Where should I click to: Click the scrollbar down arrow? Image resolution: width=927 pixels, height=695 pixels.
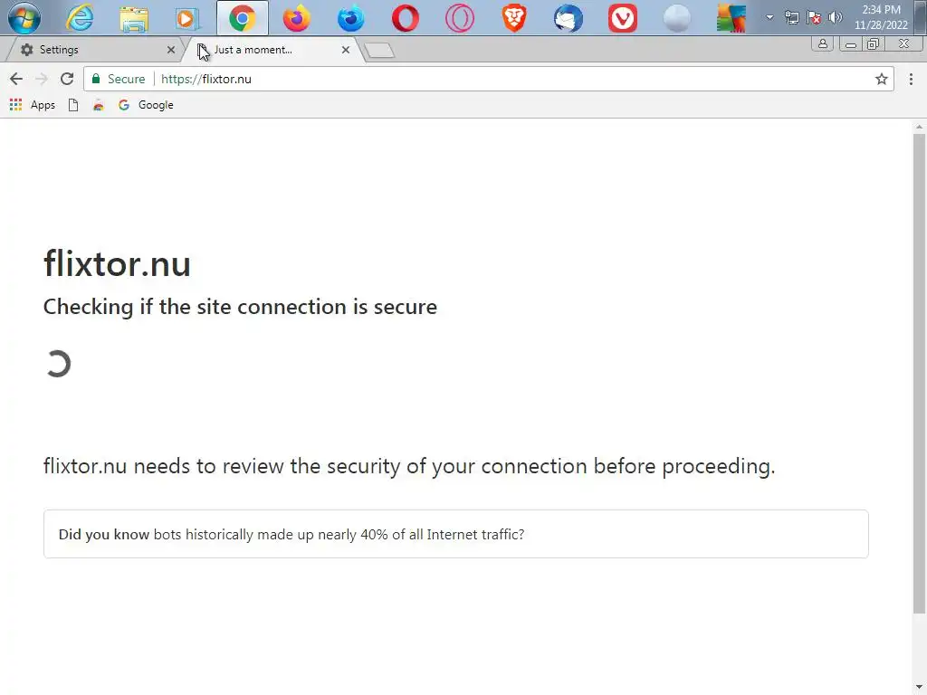tap(919, 688)
